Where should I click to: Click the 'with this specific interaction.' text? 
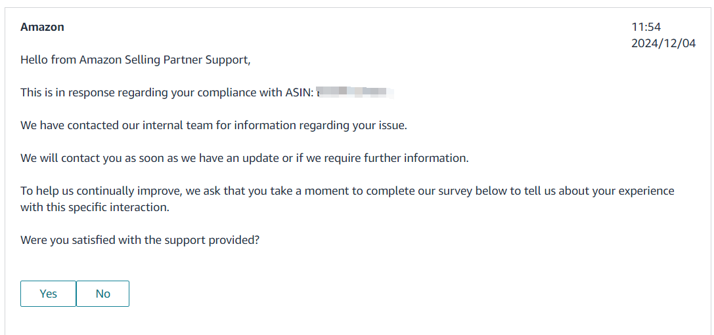click(95, 207)
